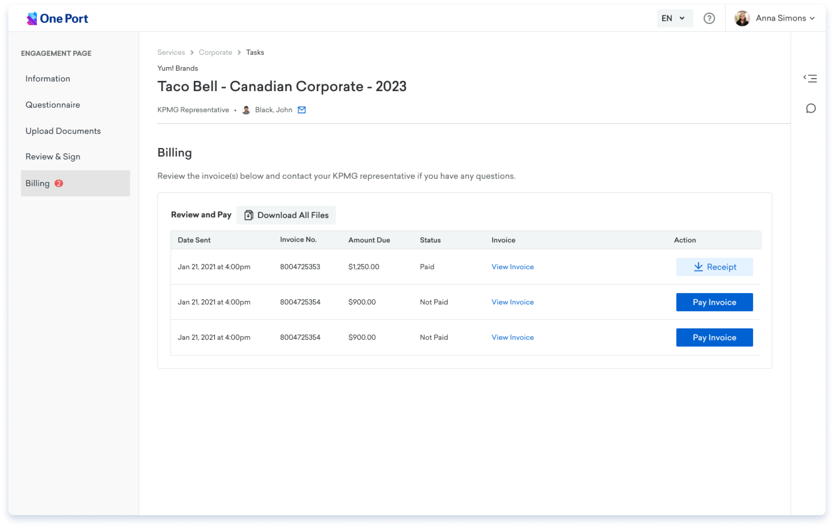834x527 pixels.
Task: Click Date Sent column header
Action: click(x=194, y=240)
